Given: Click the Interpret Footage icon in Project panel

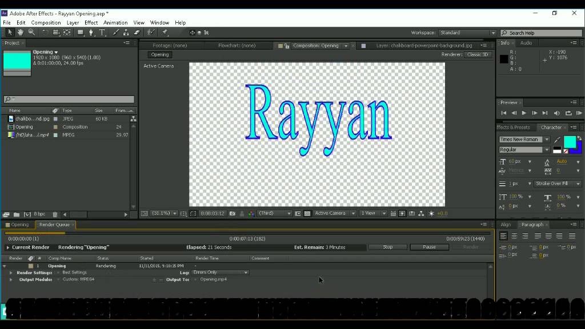Looking at the screenshot, I should point(6,215).
